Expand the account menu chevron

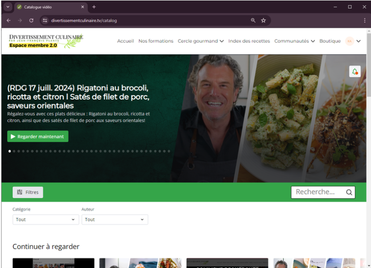[x=358, y=41]
